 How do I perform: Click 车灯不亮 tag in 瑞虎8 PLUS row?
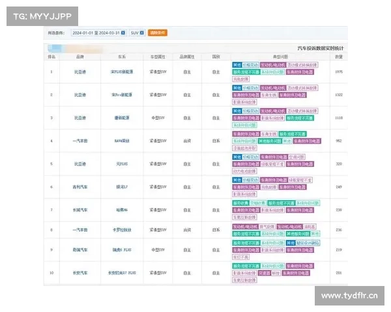point(240,257)
